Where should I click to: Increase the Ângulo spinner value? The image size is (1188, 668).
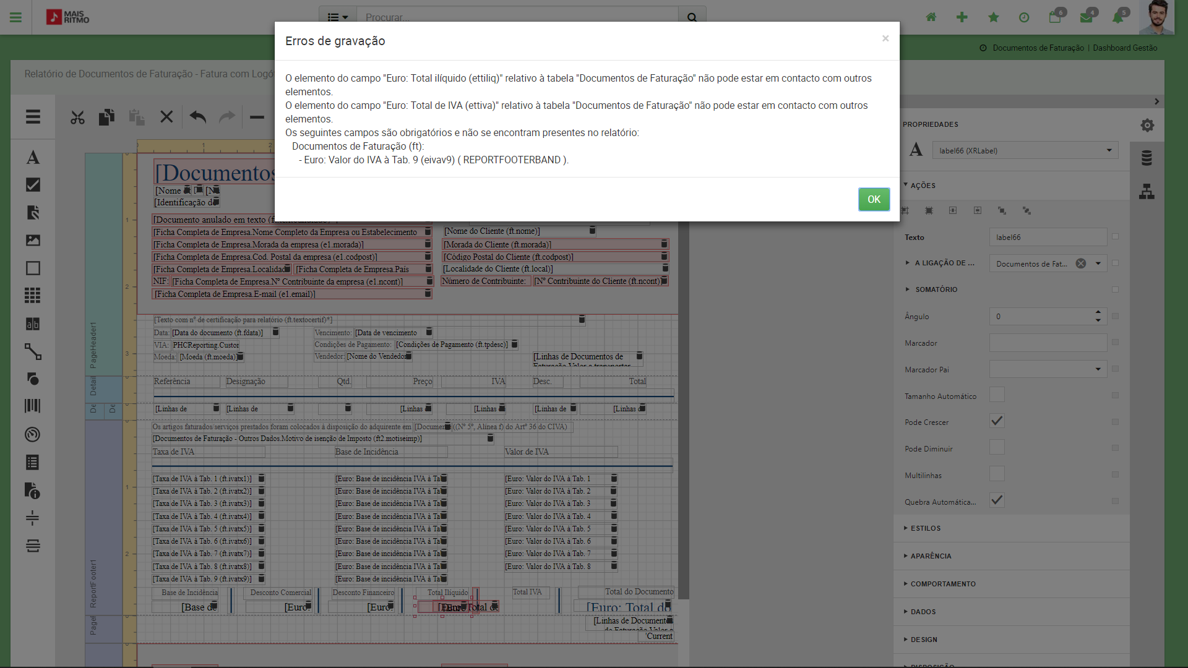1098,312
